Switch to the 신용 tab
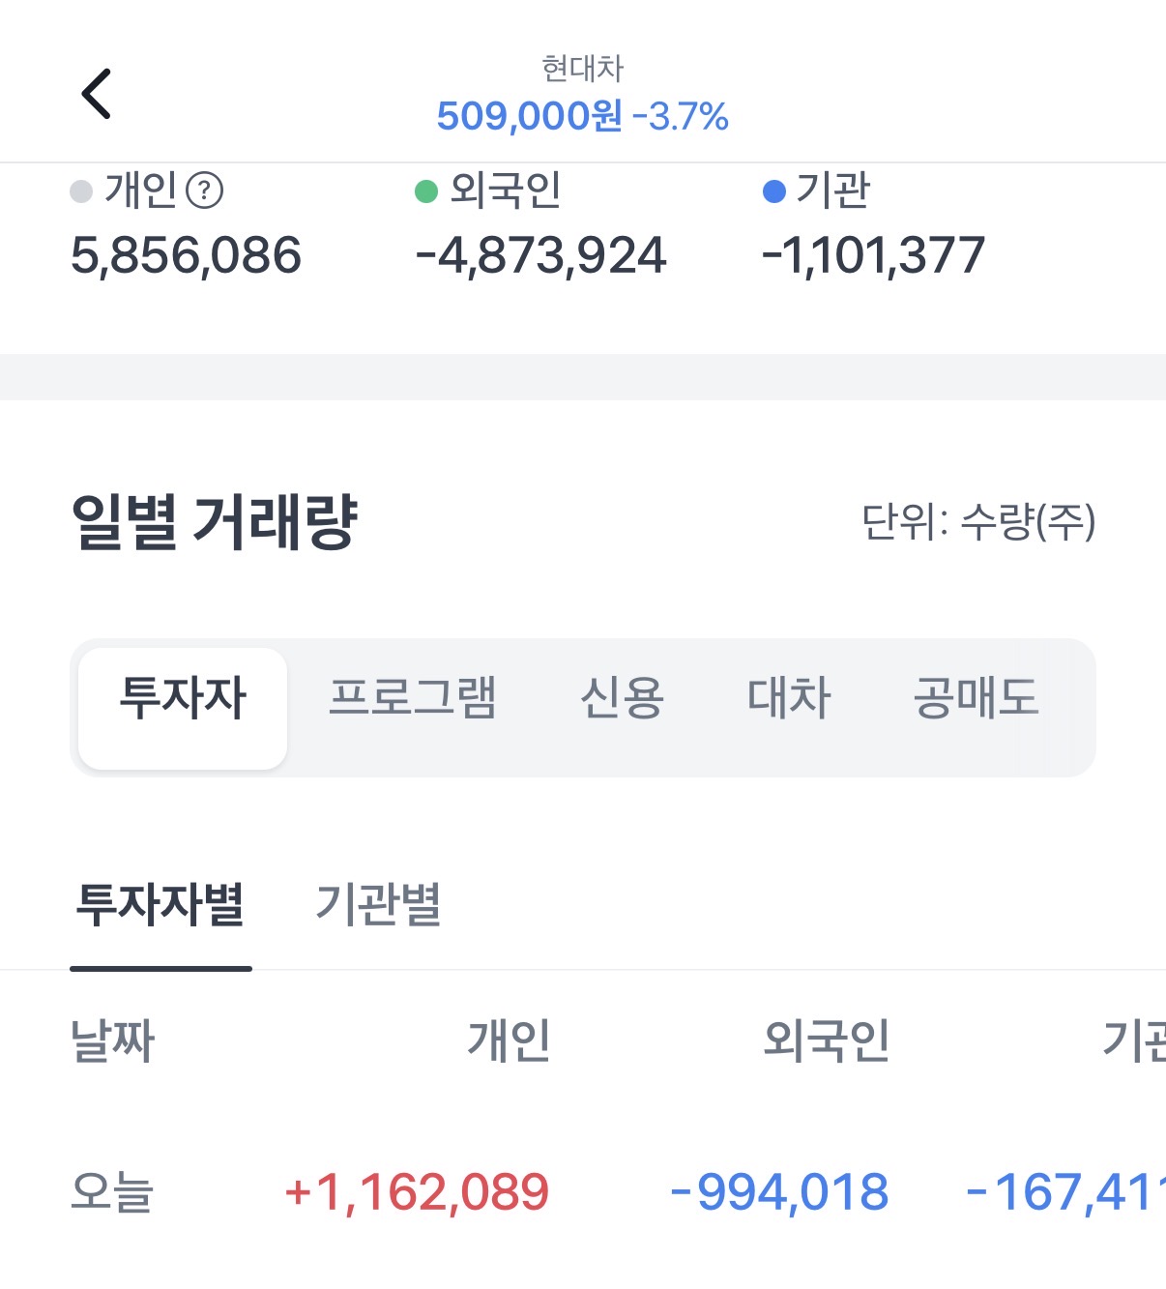Viewport: 1166px width, 1289px height. (622, 698)
